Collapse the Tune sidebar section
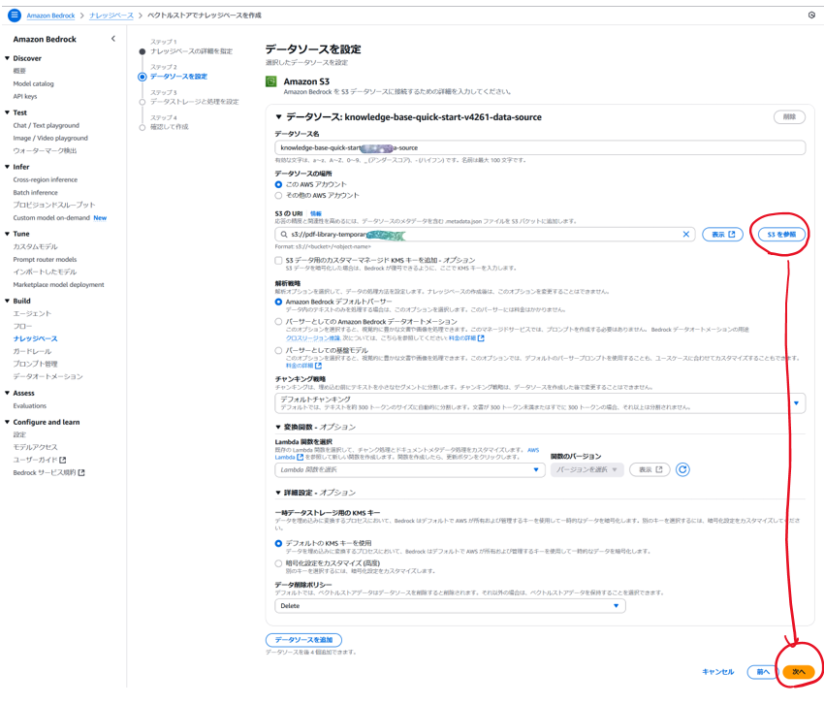 8,234
